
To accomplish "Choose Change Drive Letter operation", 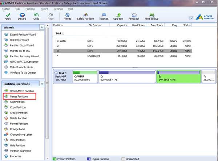I will click(x=19, y=135).
